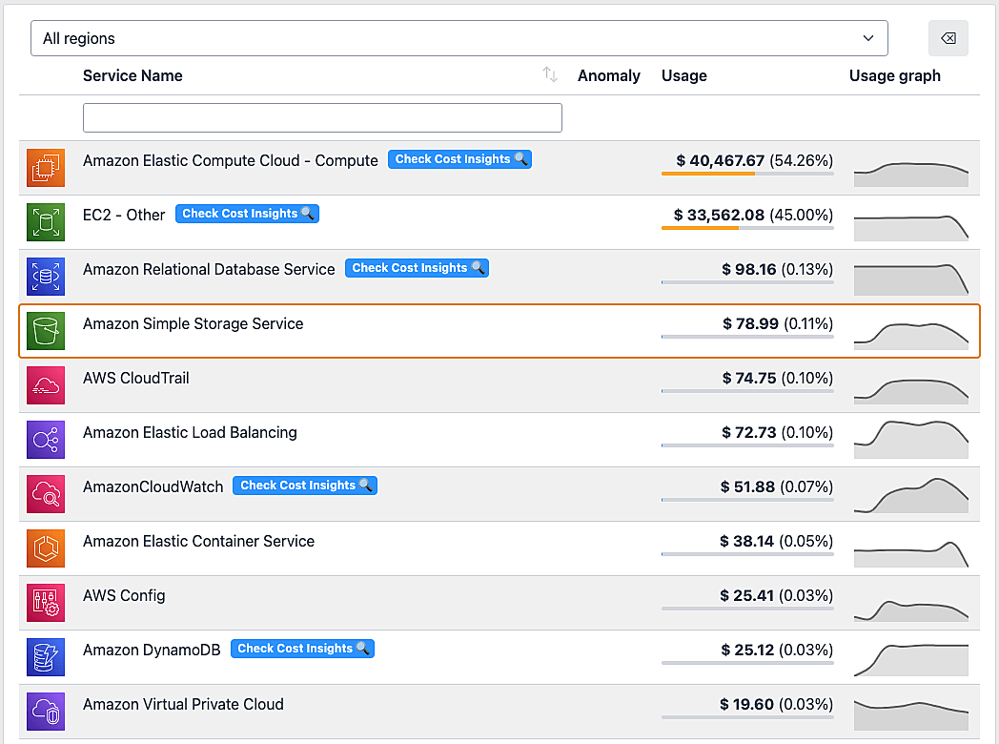This screenshot has width=999, height=744.
Task: Click the $ 33,562.08 usage amount
Action: coord(719,215)
